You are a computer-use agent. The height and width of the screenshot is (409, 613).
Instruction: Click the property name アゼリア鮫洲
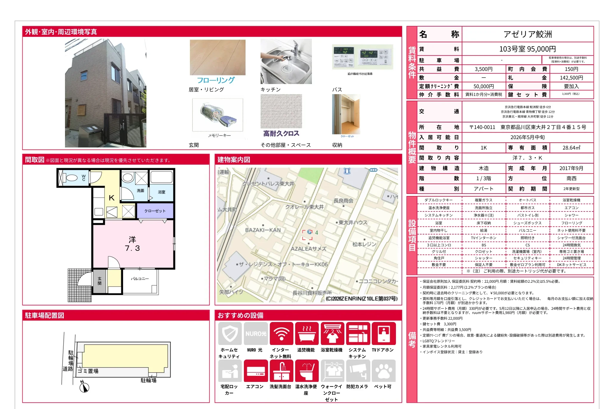click(x=527, y=34)
